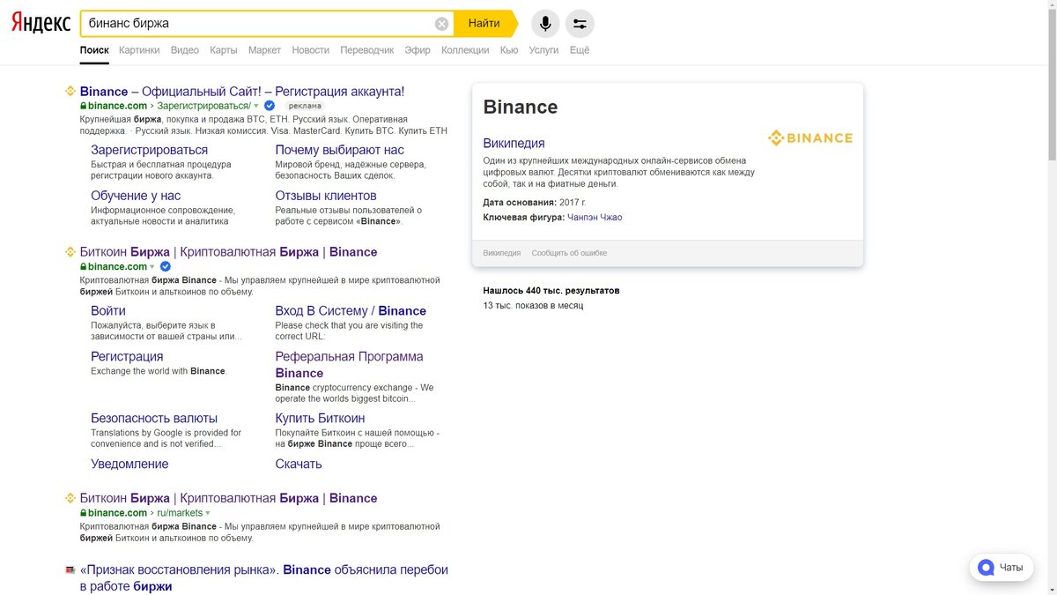The width and height of the screenshot is (1057, 595).
Task: Clear the search query with the X icon
Action: (x=441, y=24)
